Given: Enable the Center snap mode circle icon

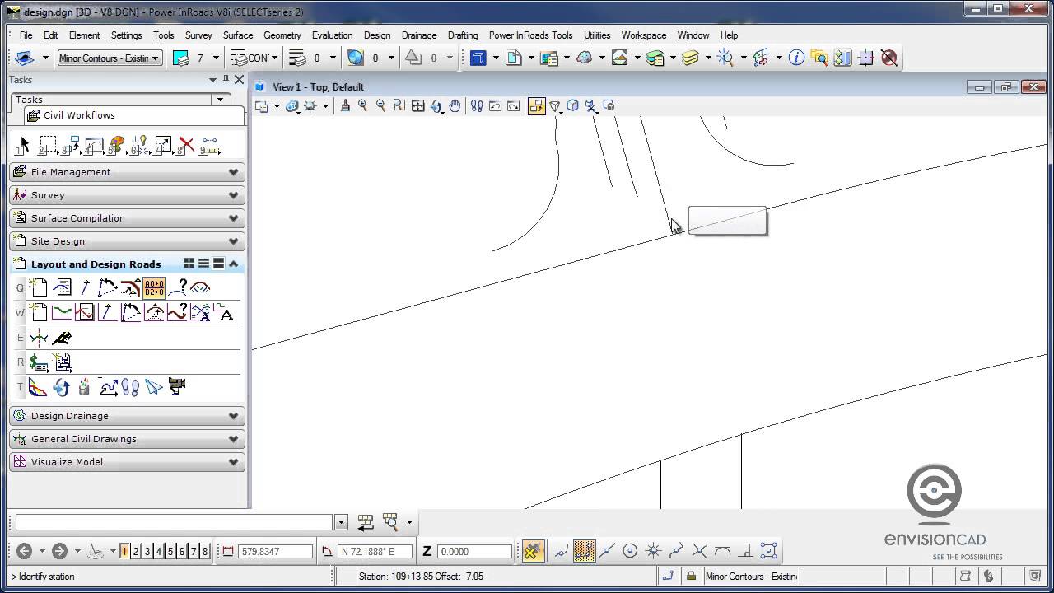Looking at the screenshot, I should click(x=630, y=551).
